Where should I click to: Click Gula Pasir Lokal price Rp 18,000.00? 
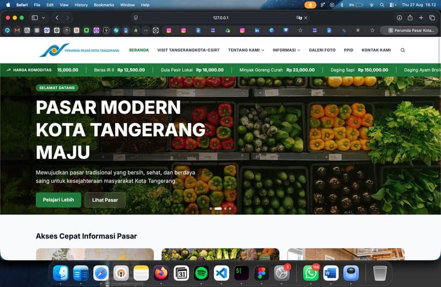(x=210, y=70)
